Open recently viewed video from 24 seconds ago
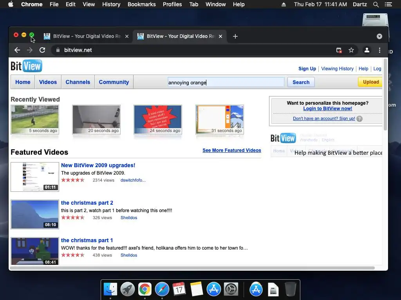Image resolution: width=401 pixels, height=300 pixels. click(158, 120)
